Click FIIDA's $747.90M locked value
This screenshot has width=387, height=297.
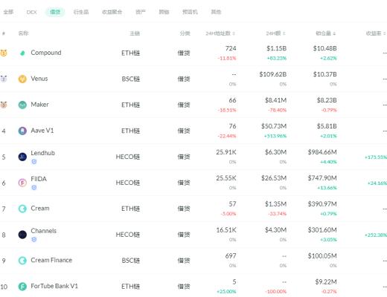point(322,178)
